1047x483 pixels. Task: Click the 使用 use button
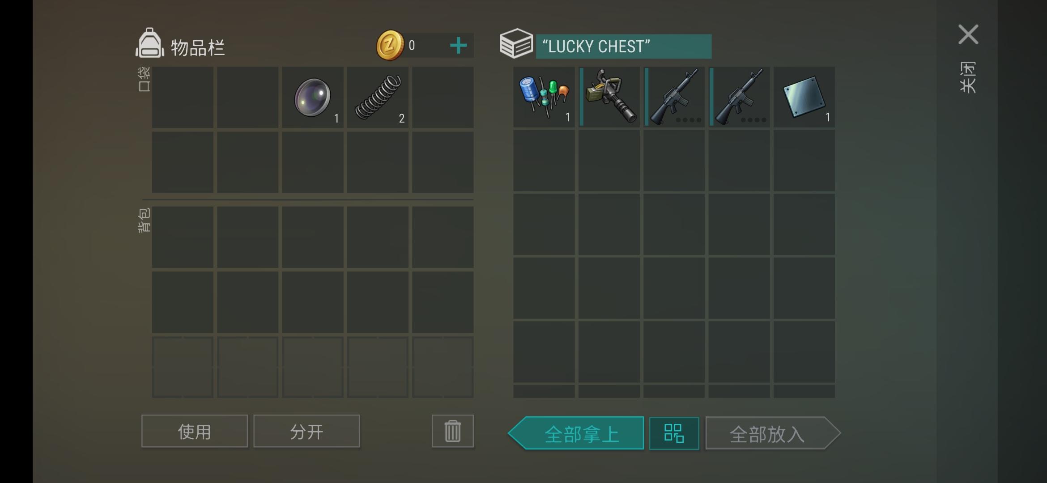pos(194,431)
